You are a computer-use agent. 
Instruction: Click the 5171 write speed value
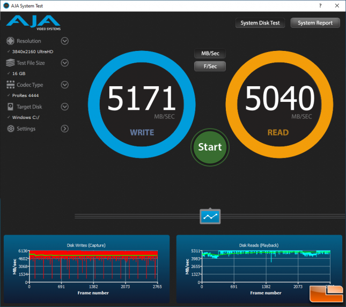click(142, 98)
